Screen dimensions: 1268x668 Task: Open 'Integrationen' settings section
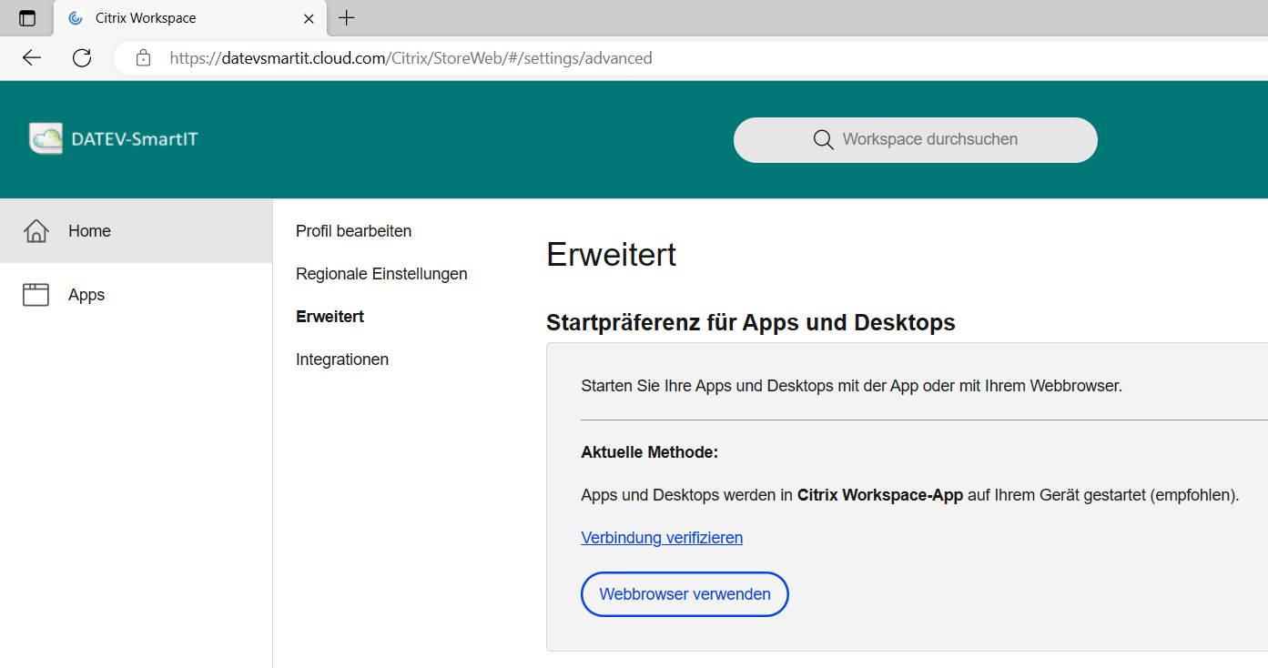pos(342,359)
